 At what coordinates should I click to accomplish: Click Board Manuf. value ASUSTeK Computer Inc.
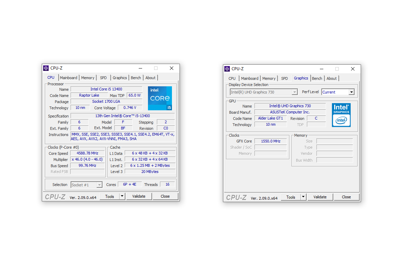(290, 112)
